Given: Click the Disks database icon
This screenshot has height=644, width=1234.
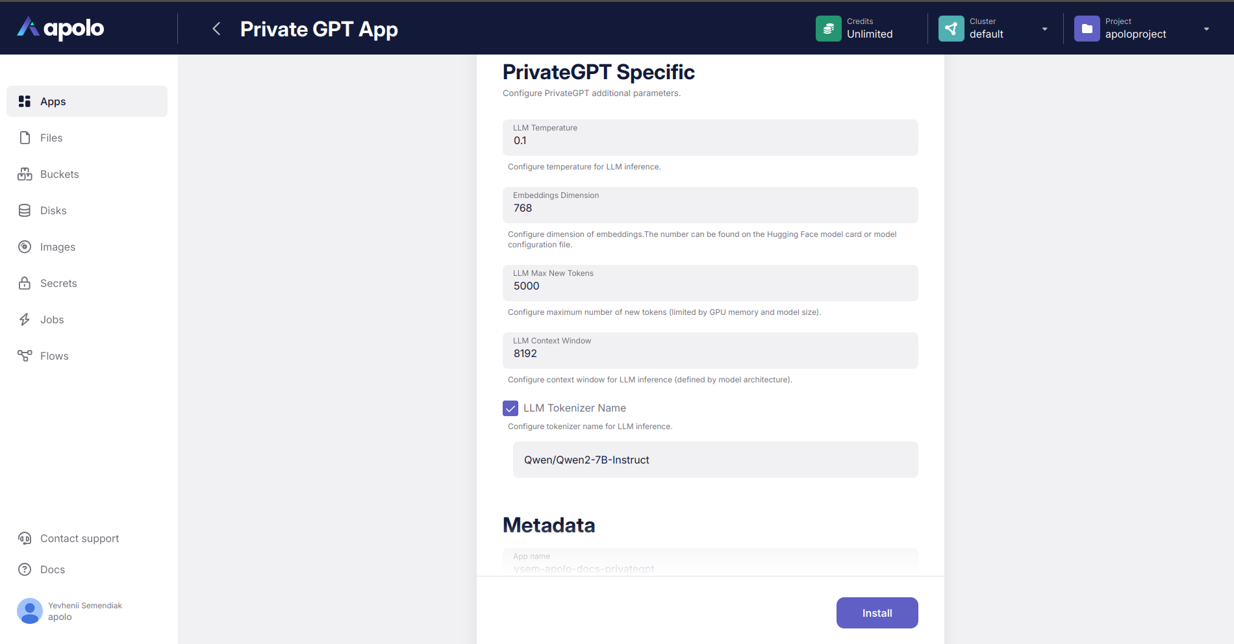Looking at the screenshot, I should pyautogui.click(x=25, y=210).
